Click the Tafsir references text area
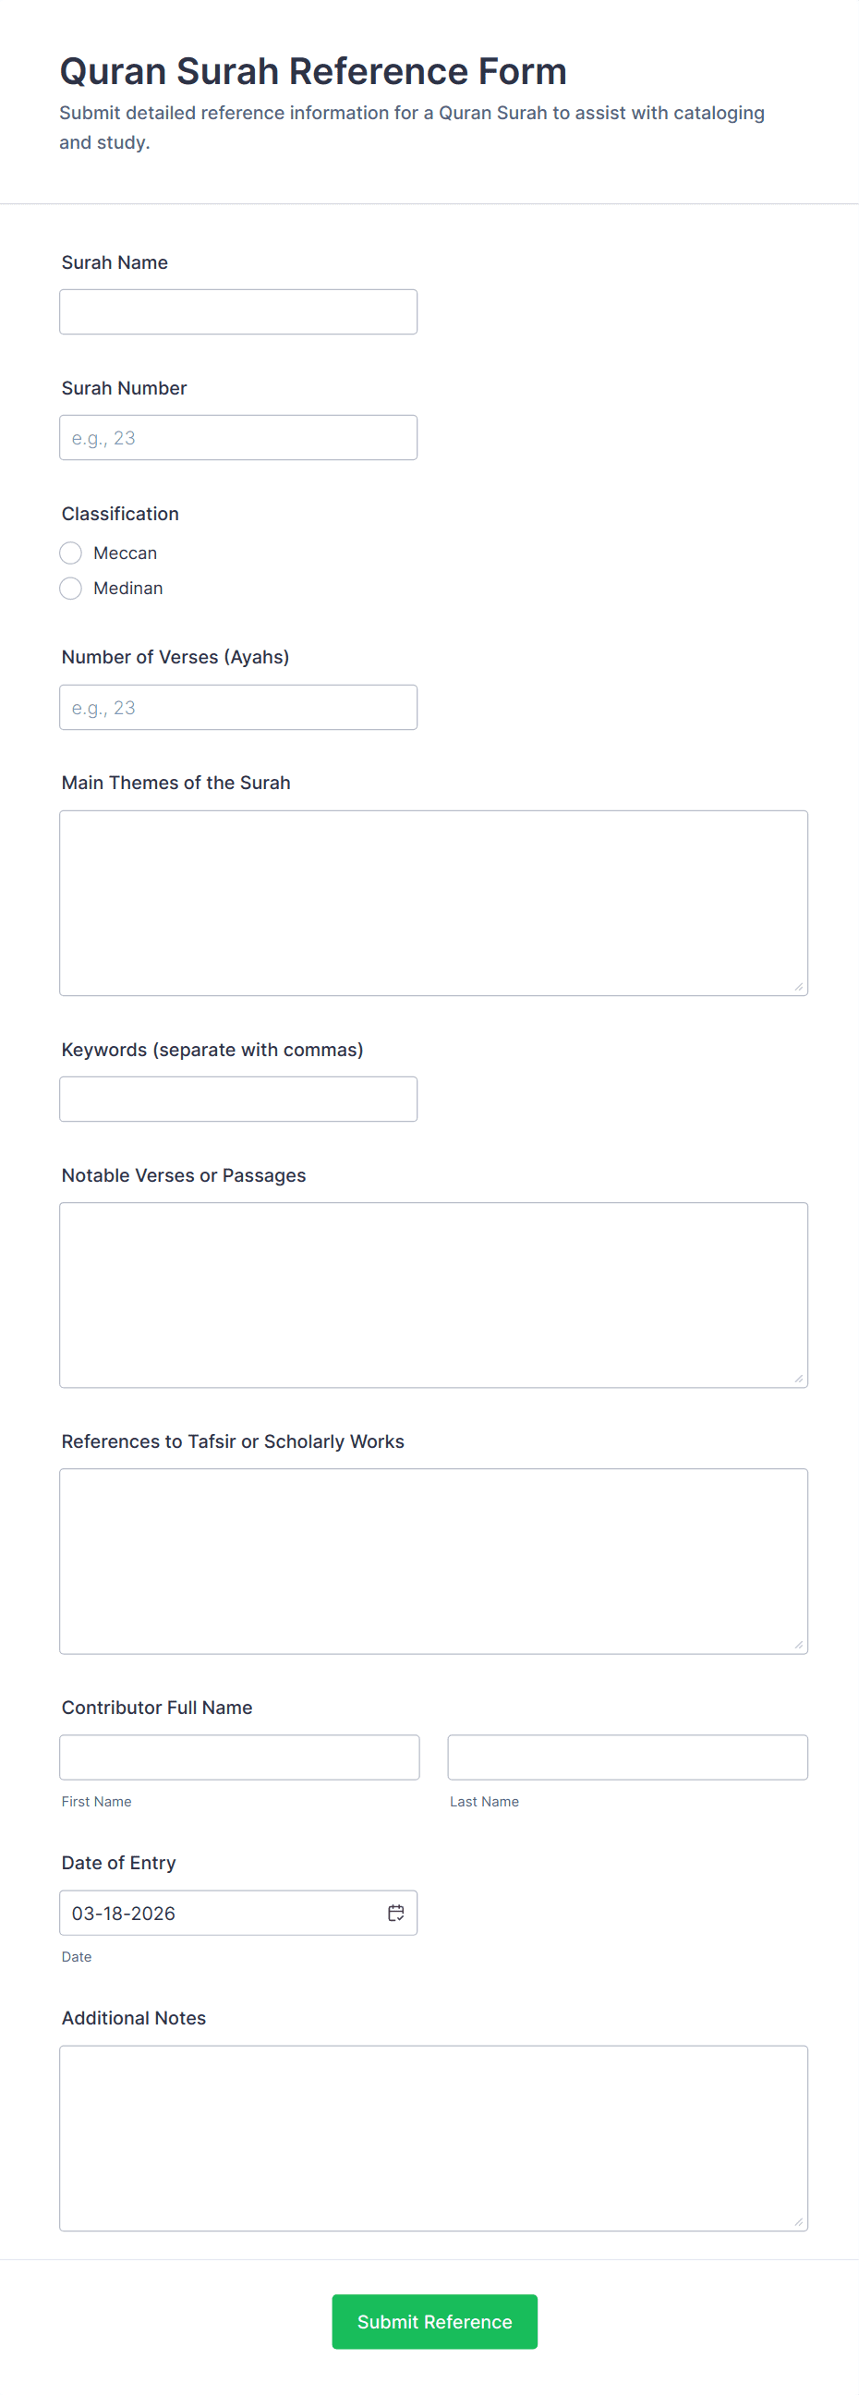The height and width of the screenshot is (2395, 859). click(433, 1561)
